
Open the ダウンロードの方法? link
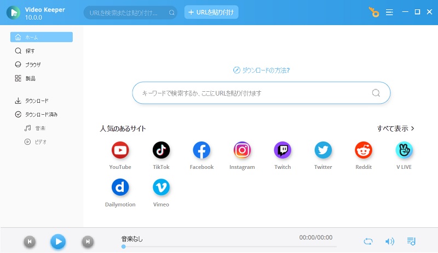pos(261,70)
